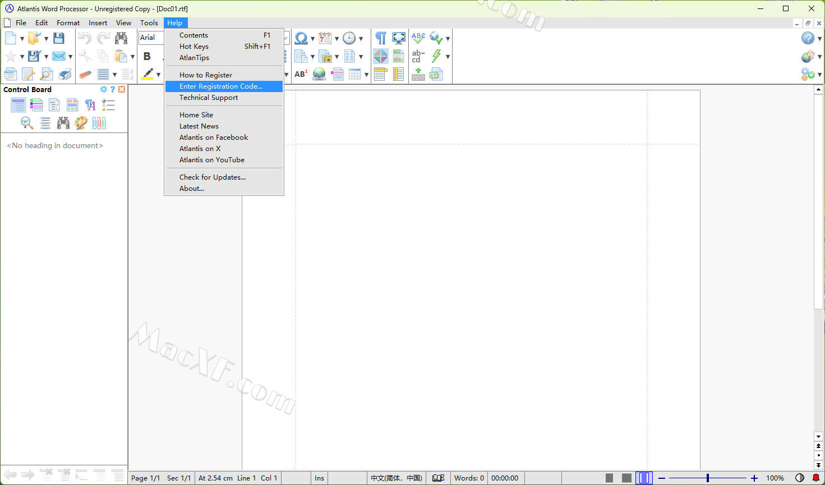The image size is (825, 485).
Task: Toggle the colored triangles view button
Action: (x=381, y=56)
